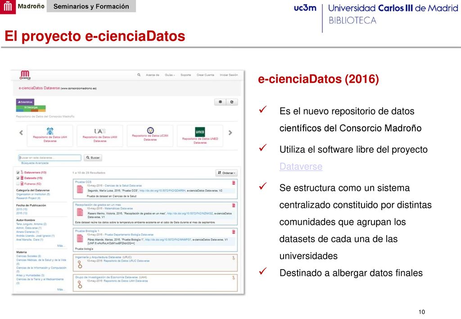Click the share icon button beside the envelope
The image size is (461, 319).
coord(232,102)
